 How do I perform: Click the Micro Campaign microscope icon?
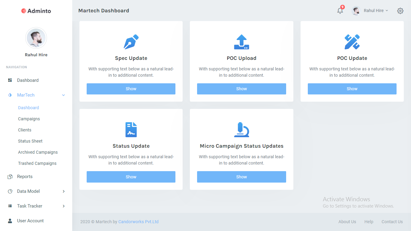tap(241, 130)
